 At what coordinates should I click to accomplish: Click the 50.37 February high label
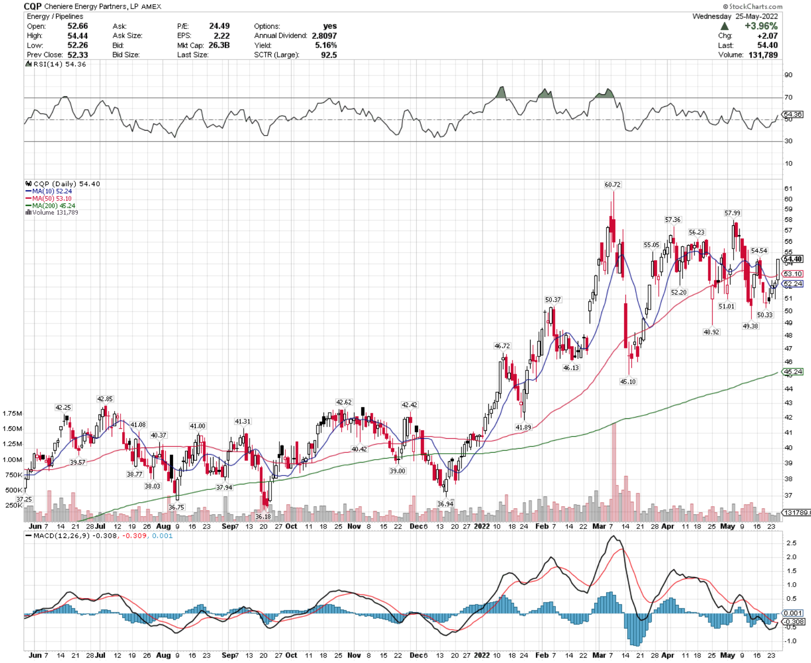tap(553, 300)
